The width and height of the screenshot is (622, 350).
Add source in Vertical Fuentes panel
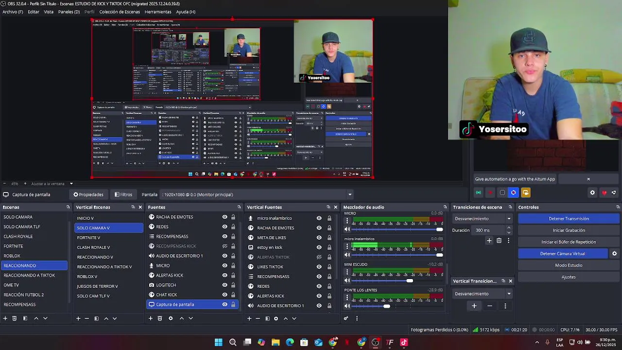click(249, 318)
